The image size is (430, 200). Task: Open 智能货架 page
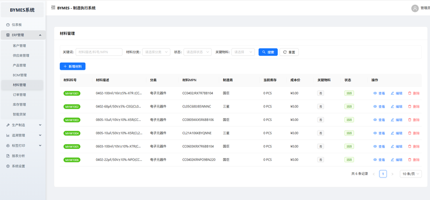pyautogui.click(x=19, y=114)
